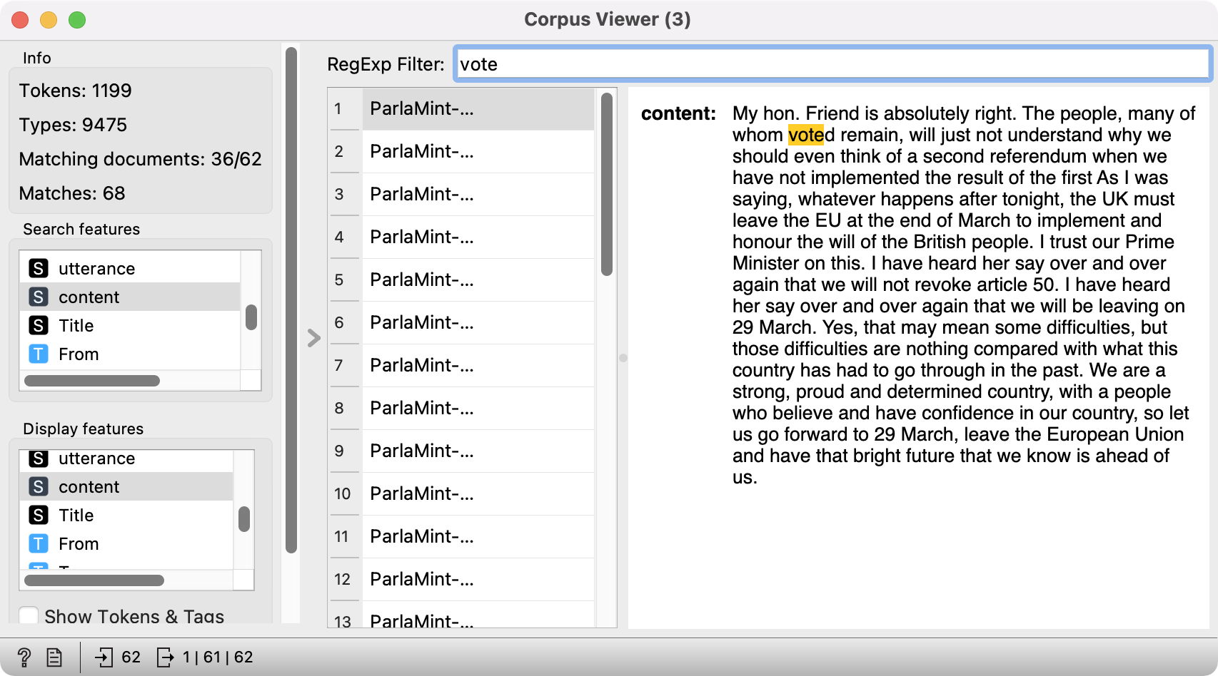This screenshot has width=1218, height=676.
Task: Select 'content' in Search features list
Action: pos(89,297)
